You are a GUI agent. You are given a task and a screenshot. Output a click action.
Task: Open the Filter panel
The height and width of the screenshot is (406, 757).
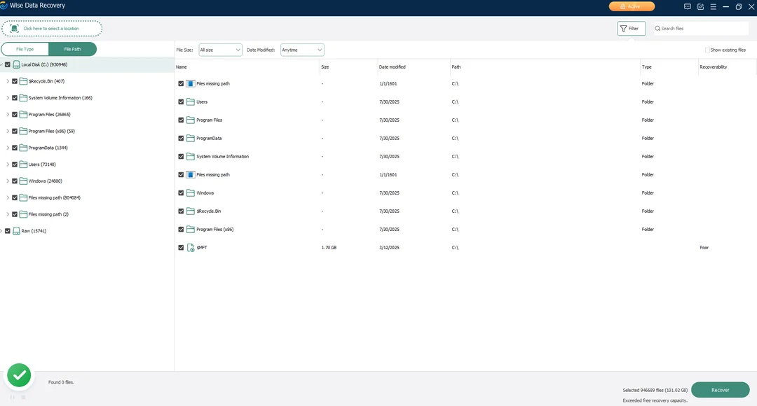(631, 29)
